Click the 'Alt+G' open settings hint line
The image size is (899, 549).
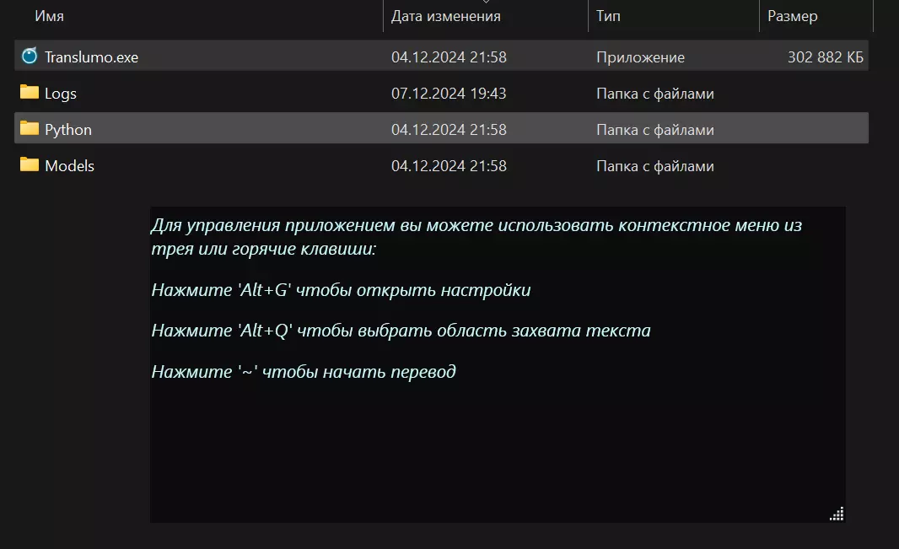pyautogui.click(x=341, y=290)
